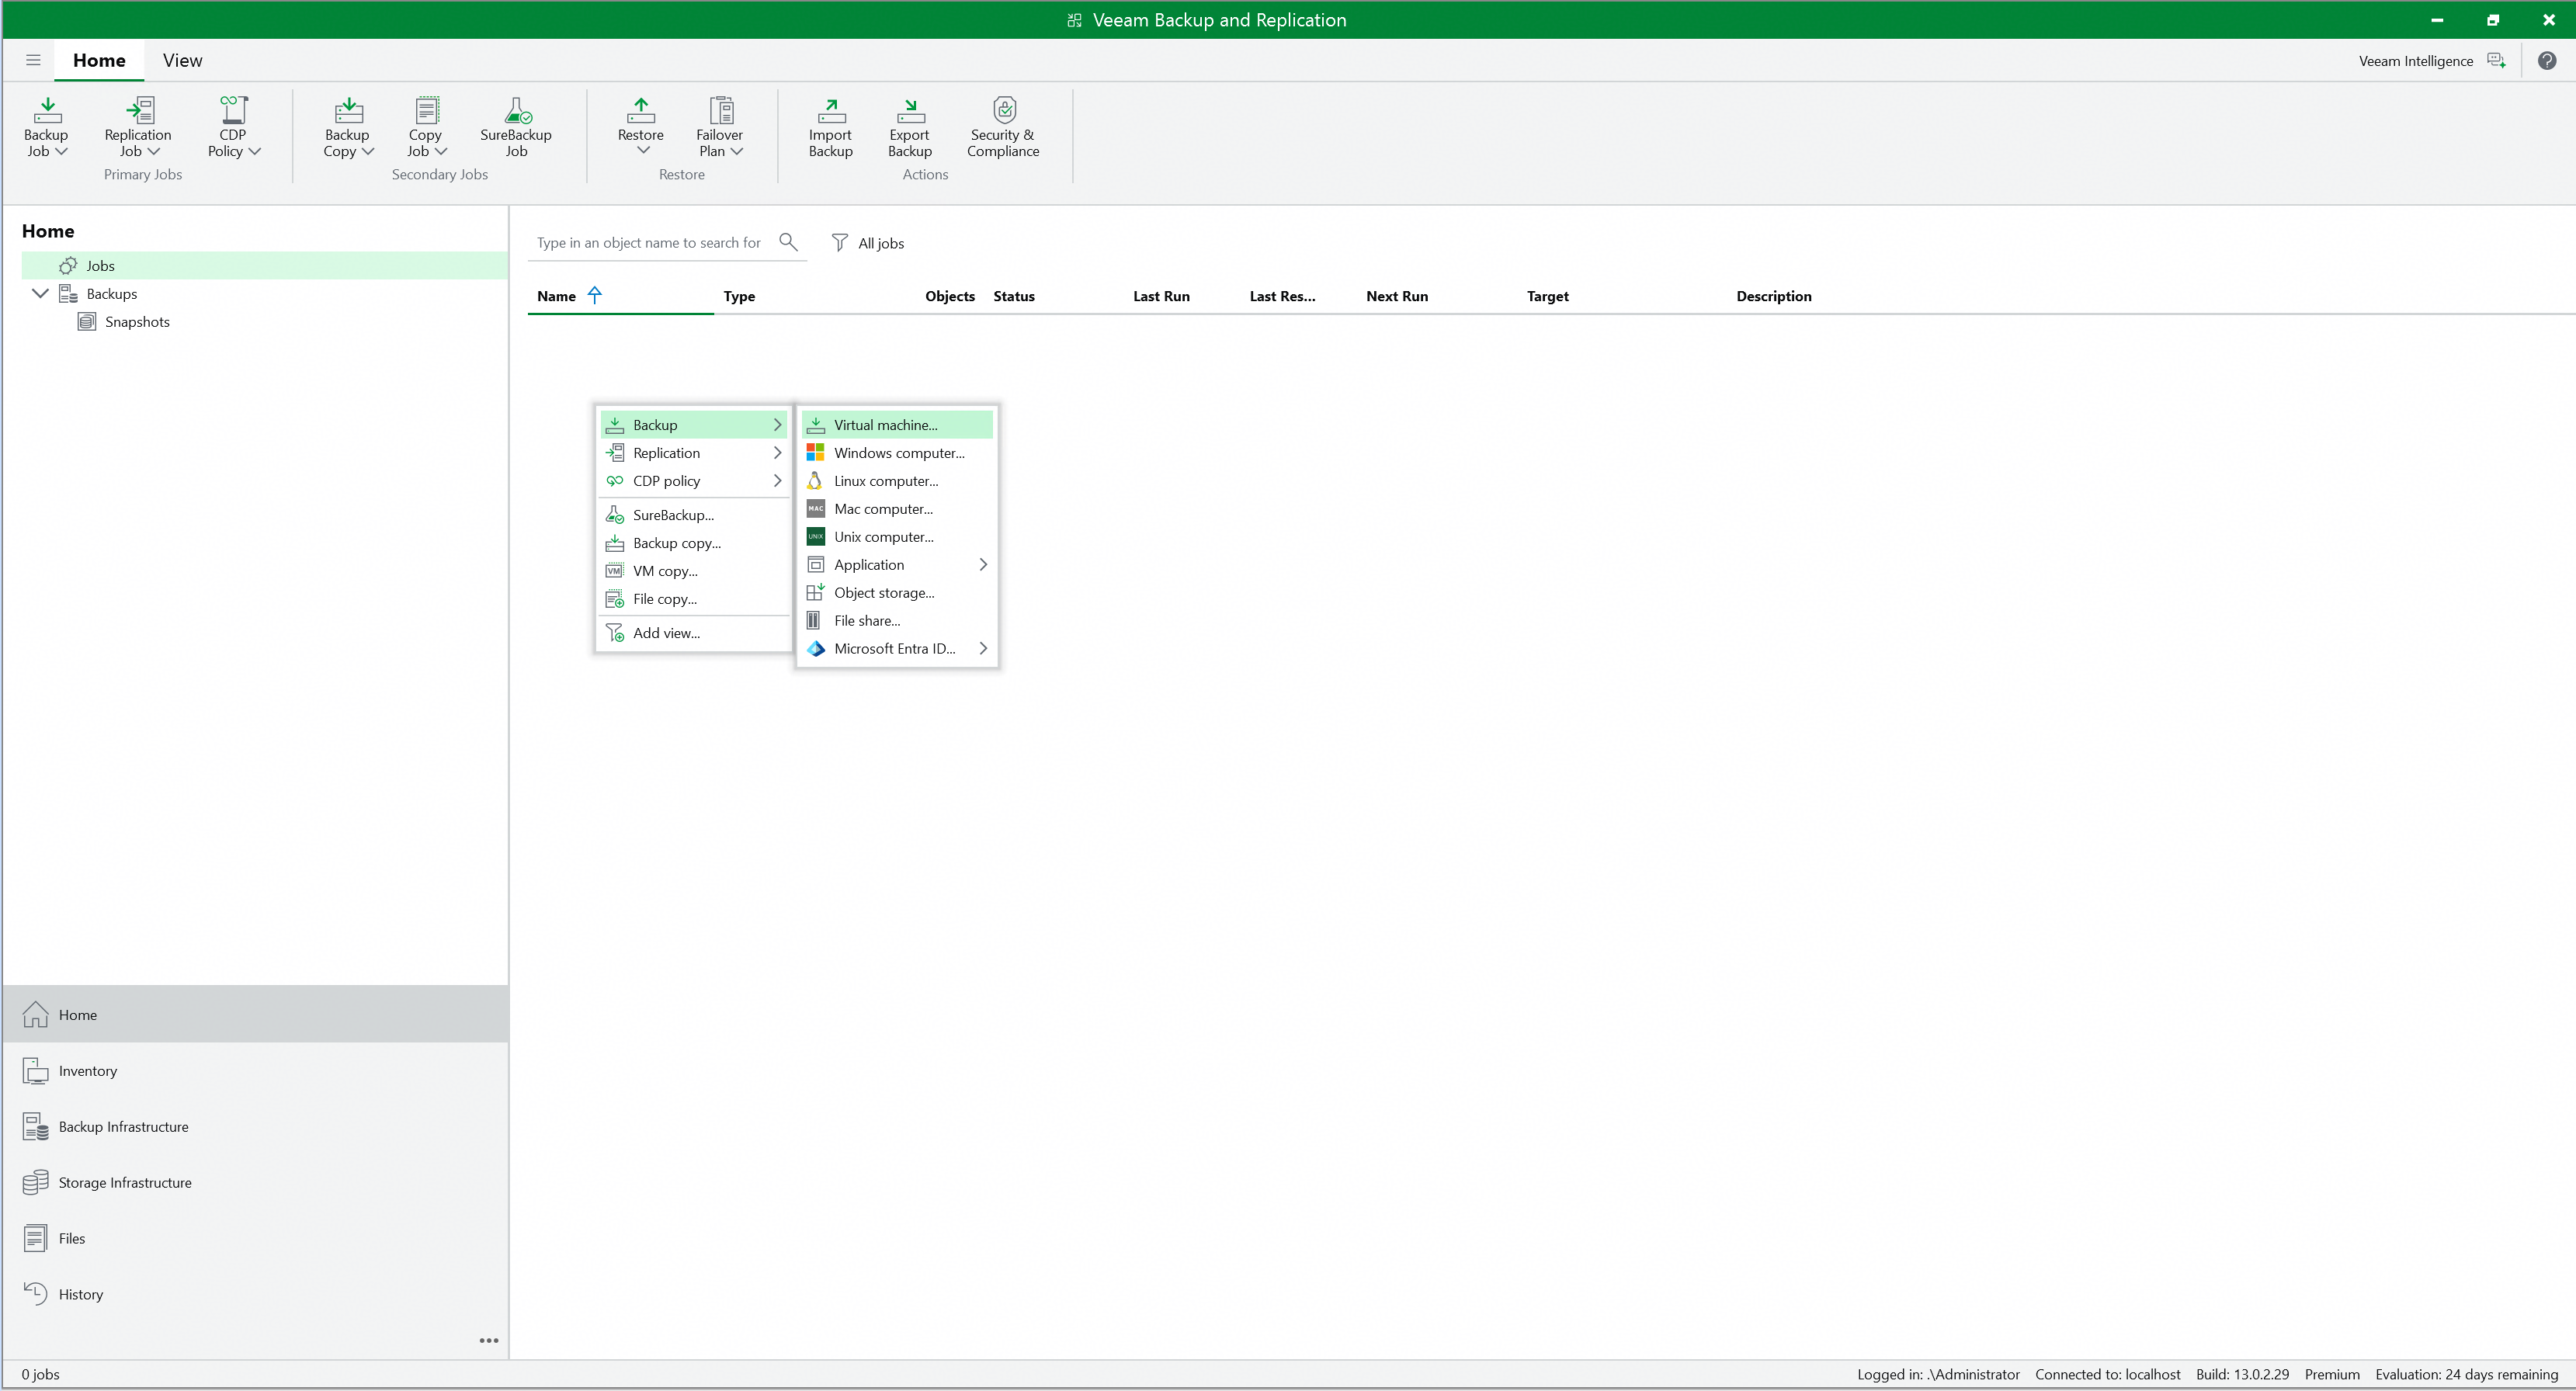Screen dimensions: 2576x1391
Task: Expand the CDP Policy dropdown arrow
Action: [x=255, y=152]
